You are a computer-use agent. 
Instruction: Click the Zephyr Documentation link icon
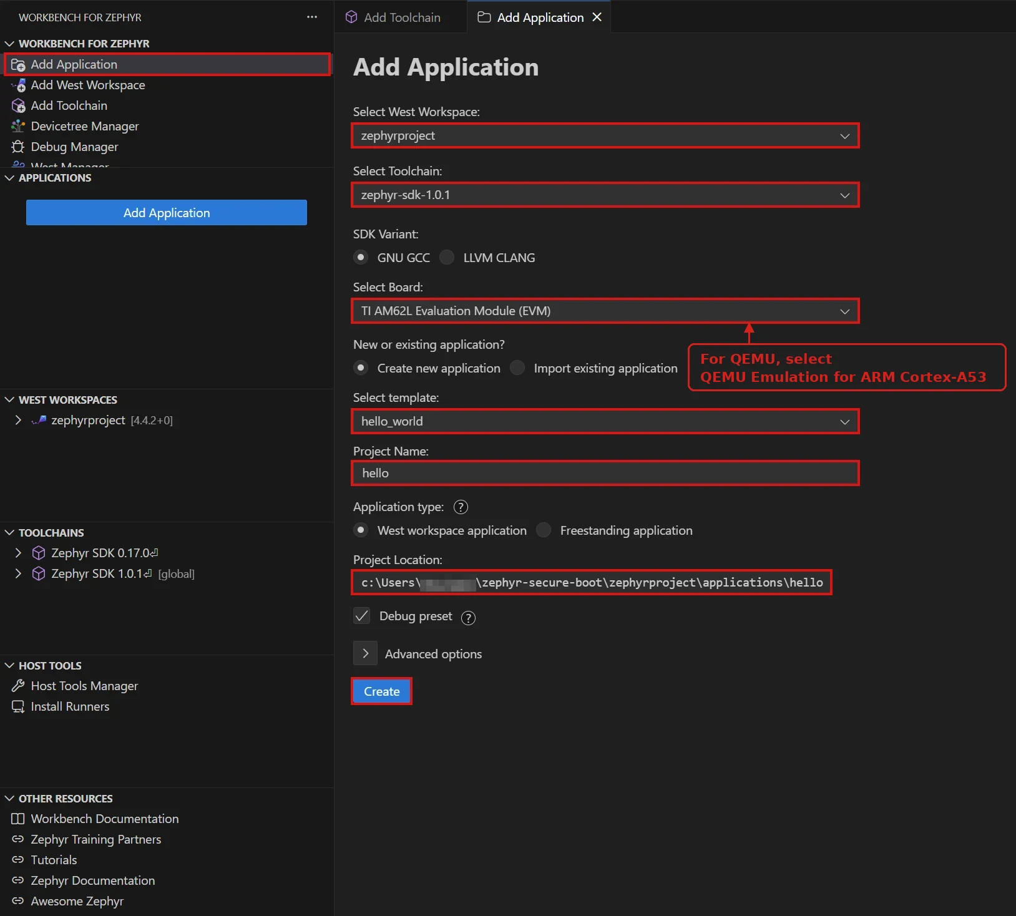[x=18, y=881]
